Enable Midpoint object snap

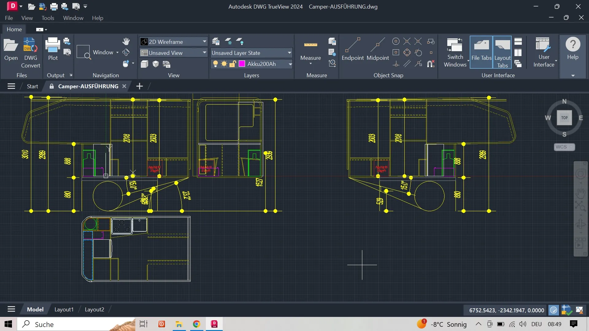tap(378, 49)
